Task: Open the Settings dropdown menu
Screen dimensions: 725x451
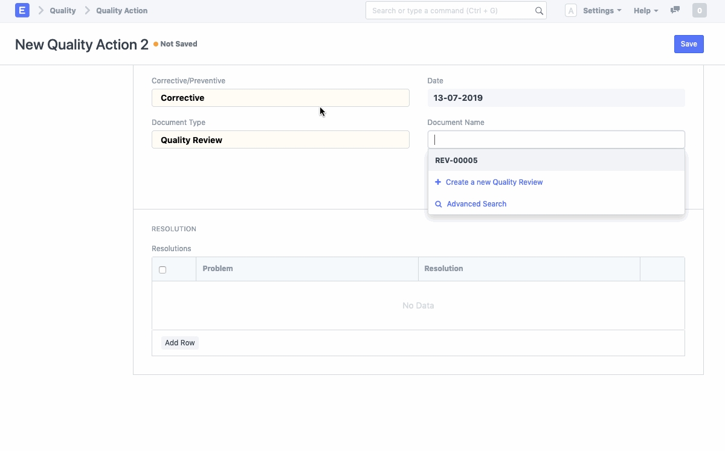Action: [x=602, y=11]
